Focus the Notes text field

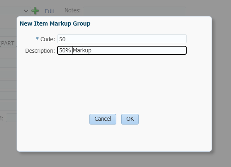click(135, 11)
